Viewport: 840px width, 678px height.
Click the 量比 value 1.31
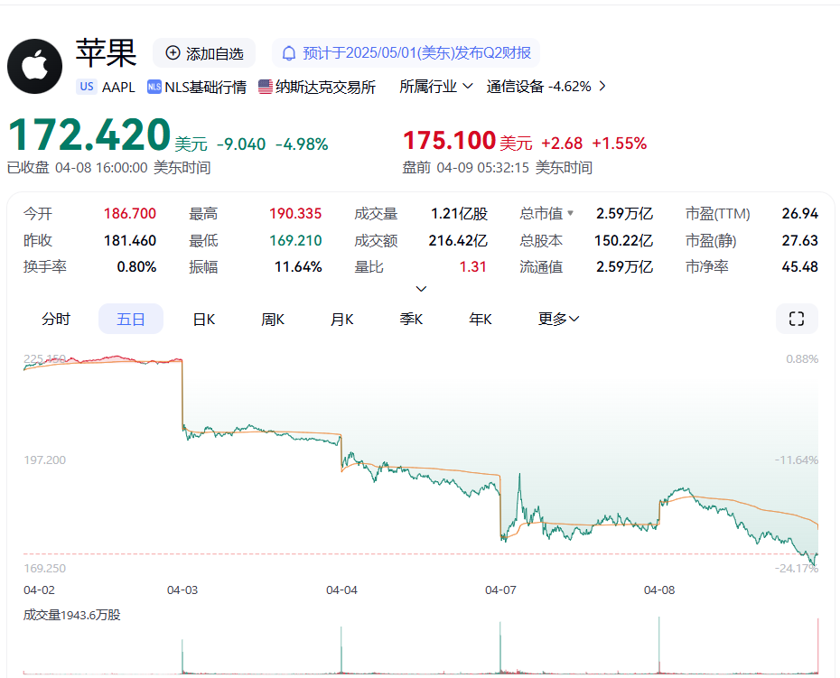tap(472, 266)
